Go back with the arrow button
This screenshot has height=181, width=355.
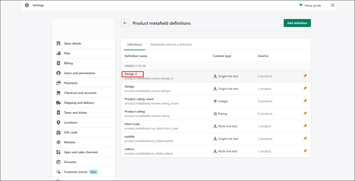pos(125,23)
